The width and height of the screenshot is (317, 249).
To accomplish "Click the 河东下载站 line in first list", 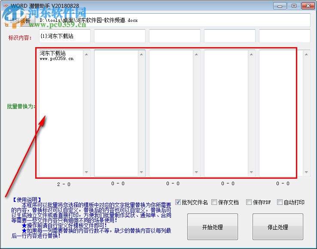I will click(x=52, y=53).
